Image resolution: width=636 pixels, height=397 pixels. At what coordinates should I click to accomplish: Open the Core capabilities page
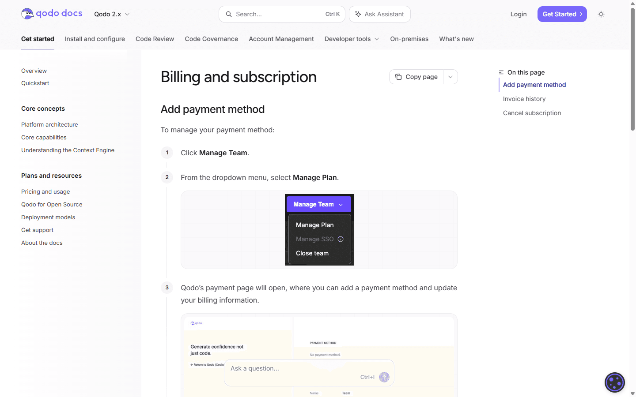(x=44, y=137)
